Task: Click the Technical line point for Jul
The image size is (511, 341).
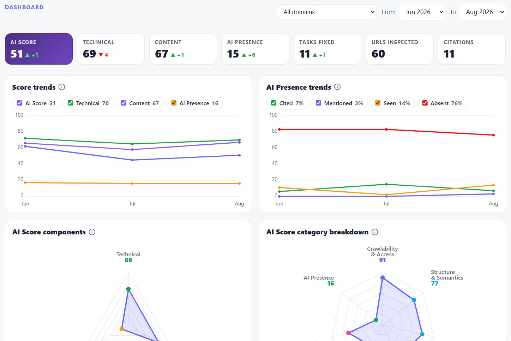Action: [132, 144]
